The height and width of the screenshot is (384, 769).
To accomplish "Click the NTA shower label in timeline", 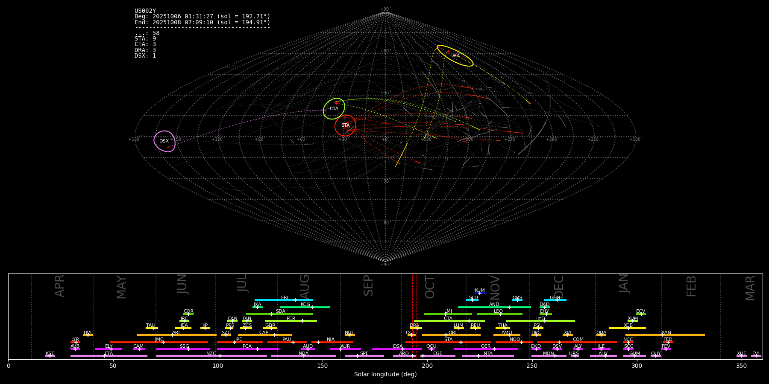I will click(488, 354).
